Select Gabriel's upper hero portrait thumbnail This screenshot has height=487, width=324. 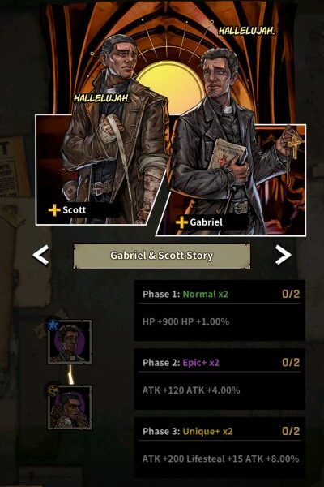(70, 342)
